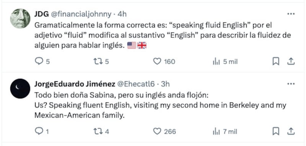Image resolution: width=306 pixels, height=146 pixels.
Task: View analytics showing 7 mil views
Action: (216, 131)
